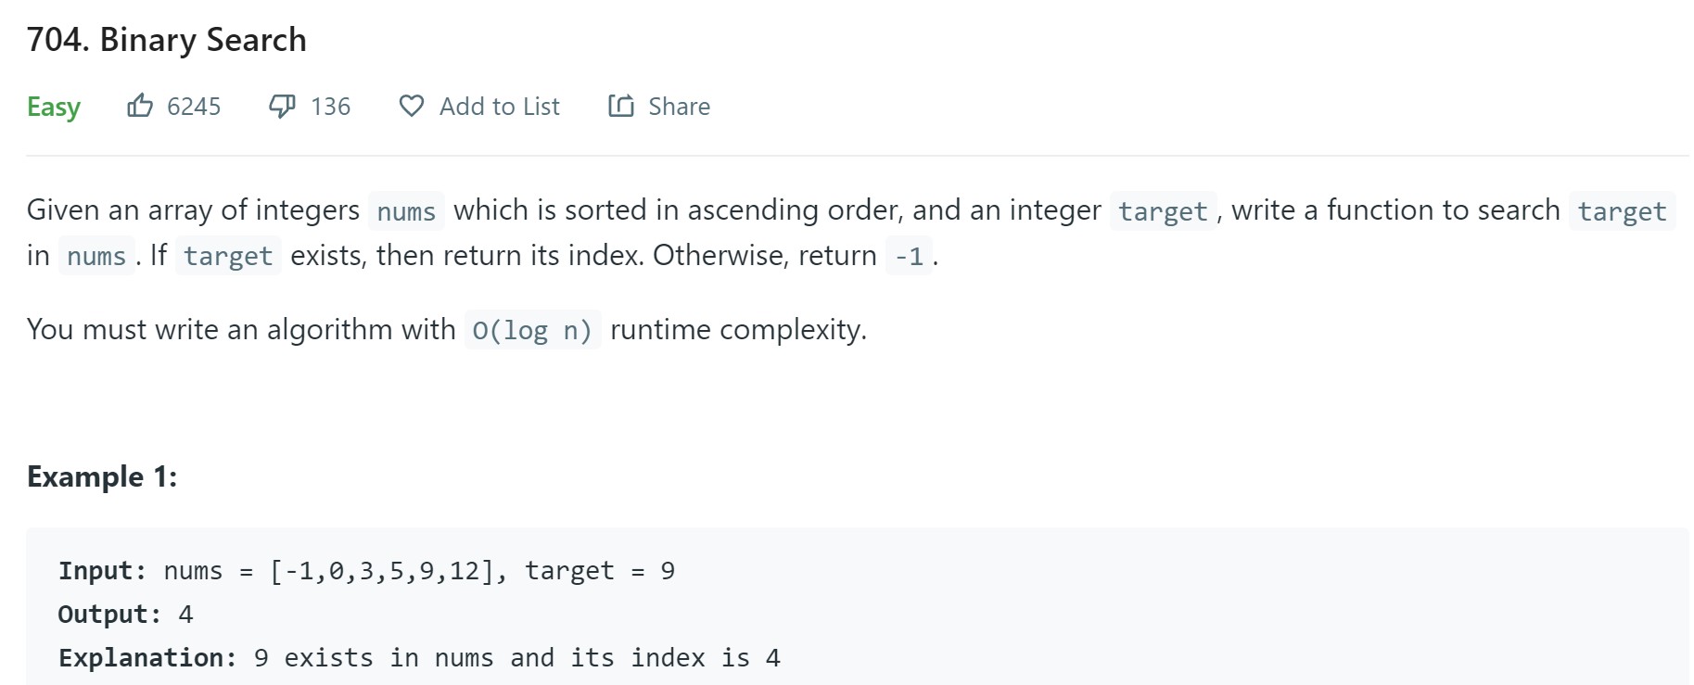Click the nums tag on second line
The height and width of the screenshot is (685, 1694).
[96, 256]
